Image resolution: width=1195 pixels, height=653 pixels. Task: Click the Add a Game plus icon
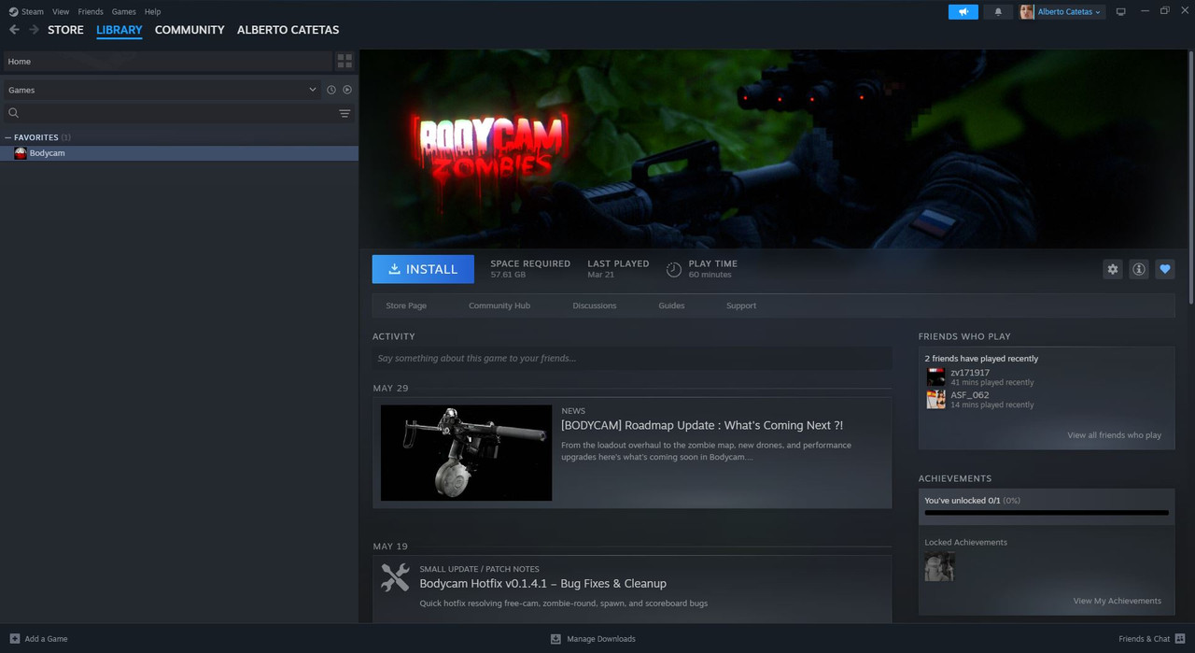[14, 639]
